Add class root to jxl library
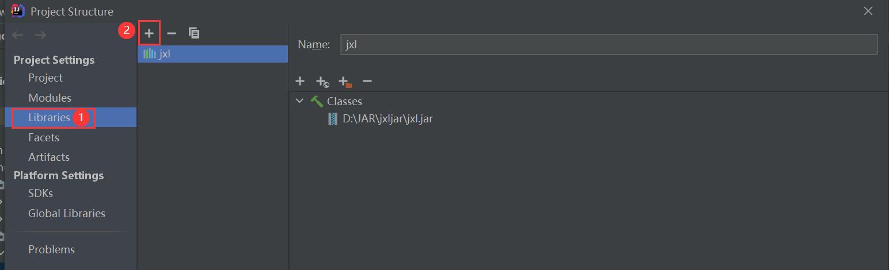 click(300, 82)
